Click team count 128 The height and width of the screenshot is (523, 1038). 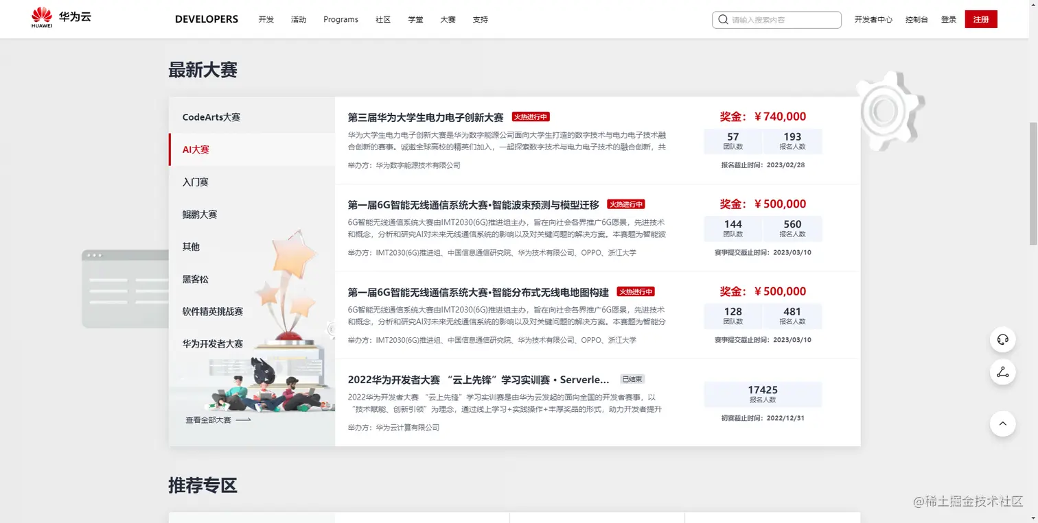click(733, 311)
